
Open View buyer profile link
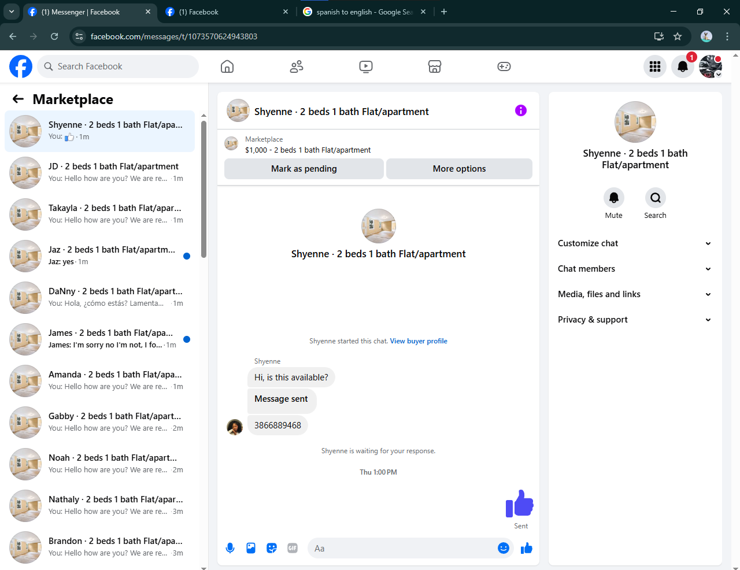(x=419, y=341)
